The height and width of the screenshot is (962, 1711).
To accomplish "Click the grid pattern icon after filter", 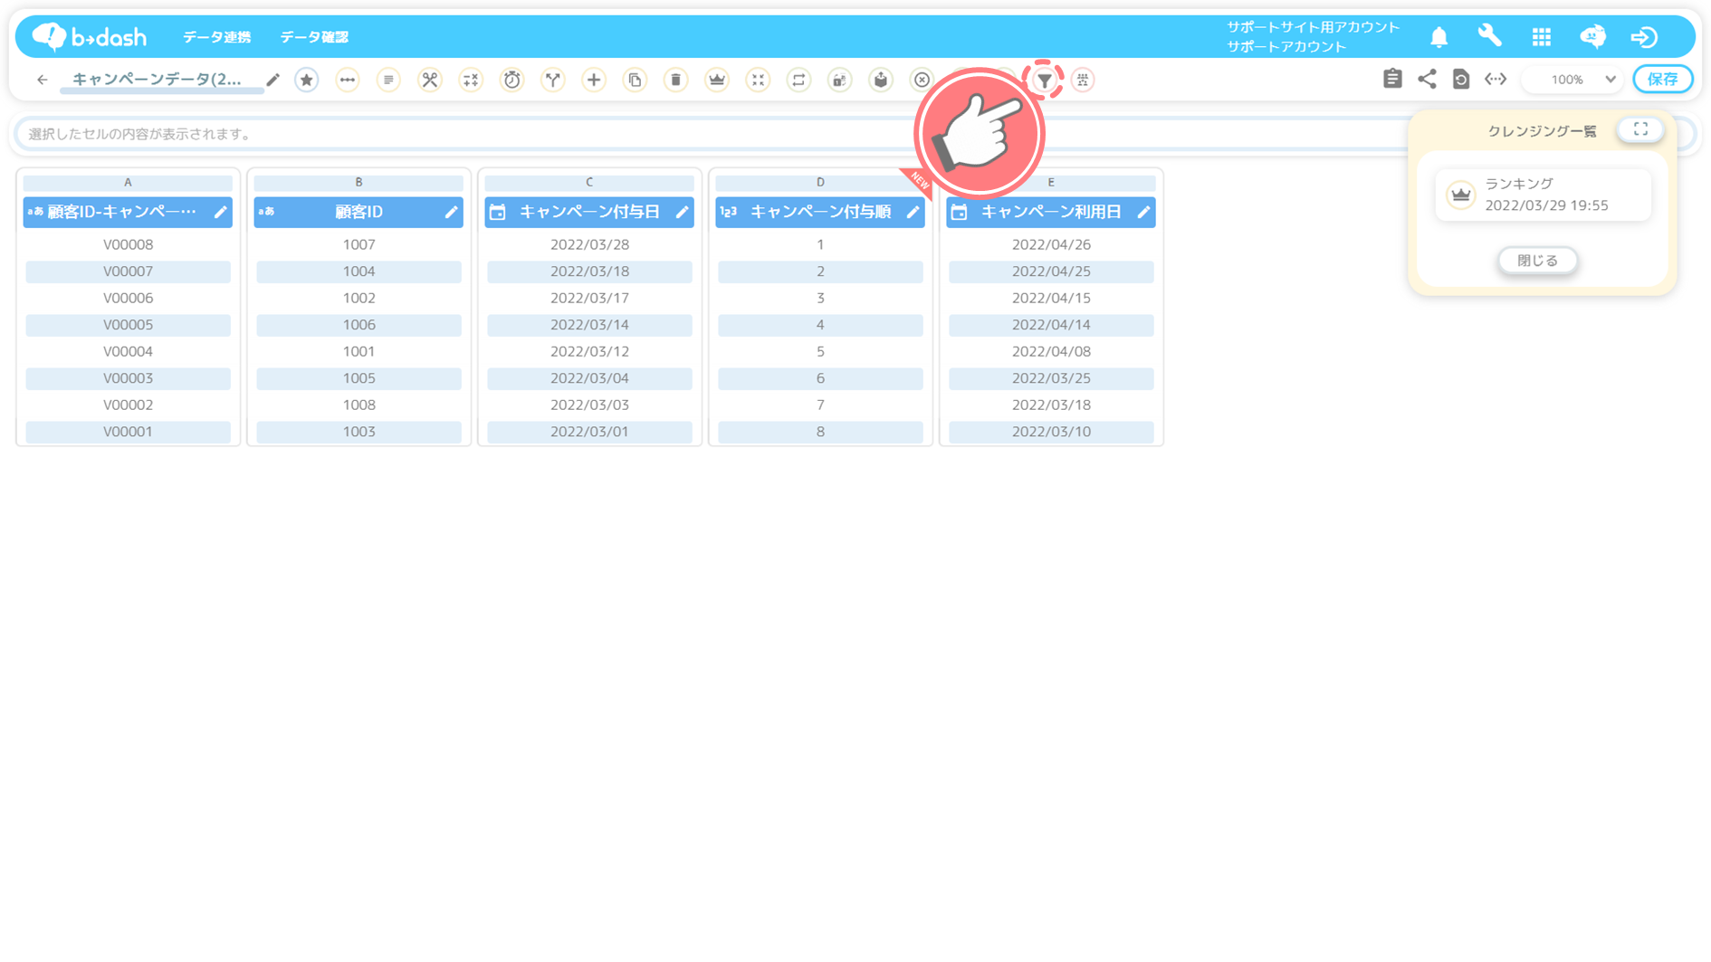I will [x=1083, y=80].
